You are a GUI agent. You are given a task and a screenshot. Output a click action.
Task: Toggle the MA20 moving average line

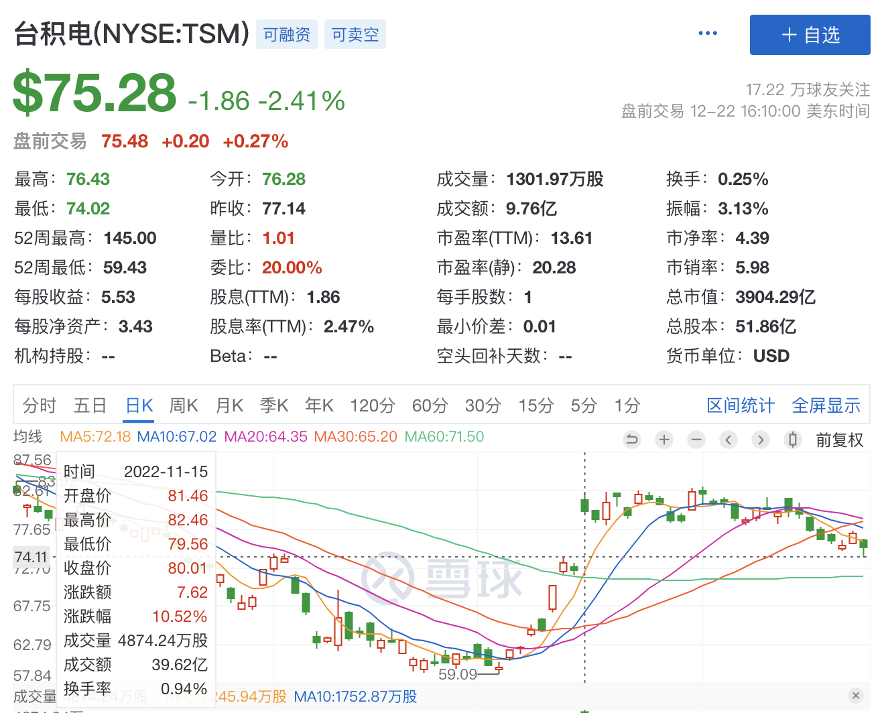[x=265, y=437]
